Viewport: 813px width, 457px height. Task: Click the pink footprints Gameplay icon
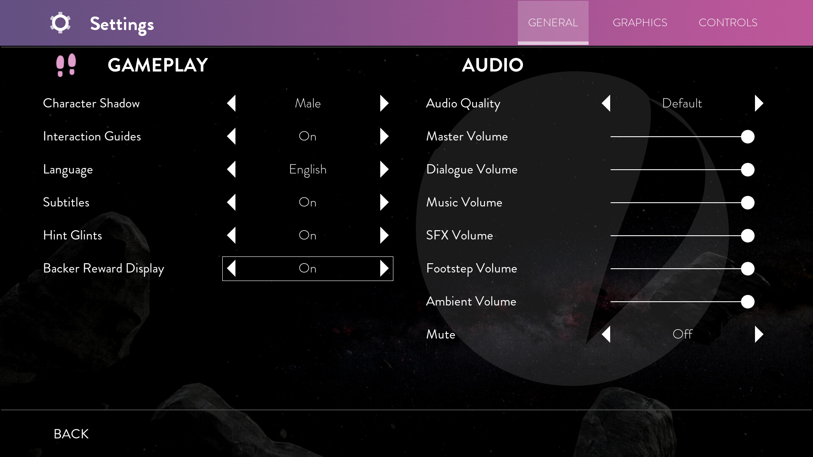66,65
